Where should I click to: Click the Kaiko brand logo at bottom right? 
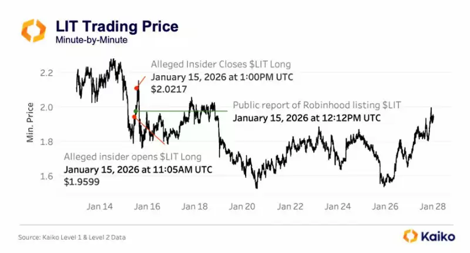tap(429, 236)
